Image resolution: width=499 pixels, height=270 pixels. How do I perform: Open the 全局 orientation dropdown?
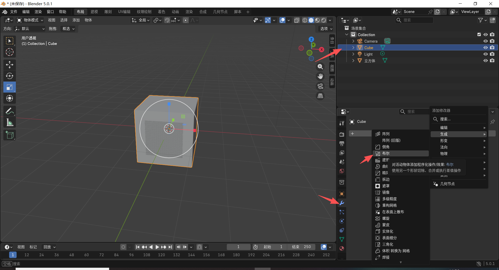141,20
